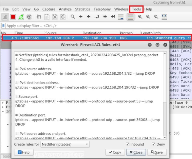The image size is (192, 159).
Task: Expand the Frame tree row in packet details
Action: pyautogui.click(x=3, y=103)
